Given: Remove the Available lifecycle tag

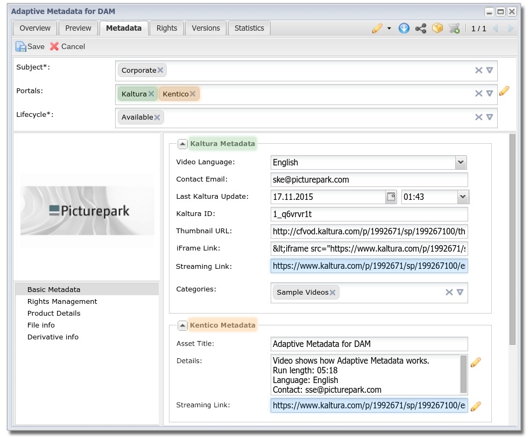Looking at the screenshot, I should (x=157, y=117).
